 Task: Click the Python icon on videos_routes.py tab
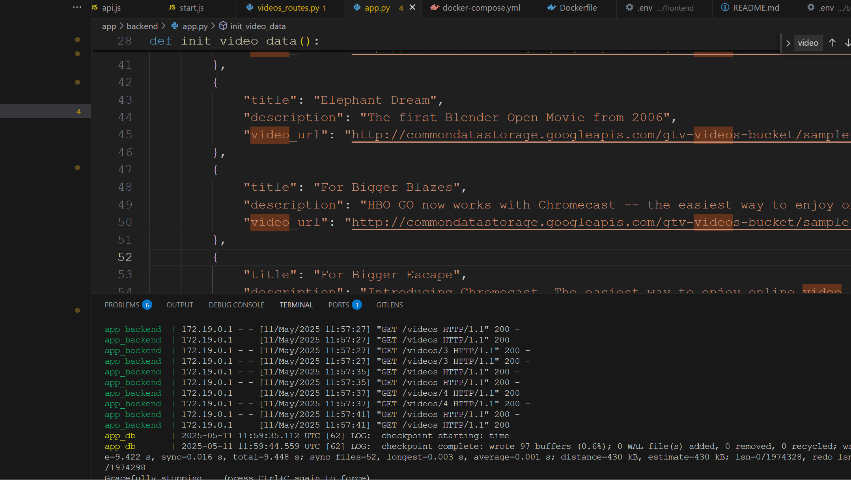pyautogui.click(x=250, y=7)
